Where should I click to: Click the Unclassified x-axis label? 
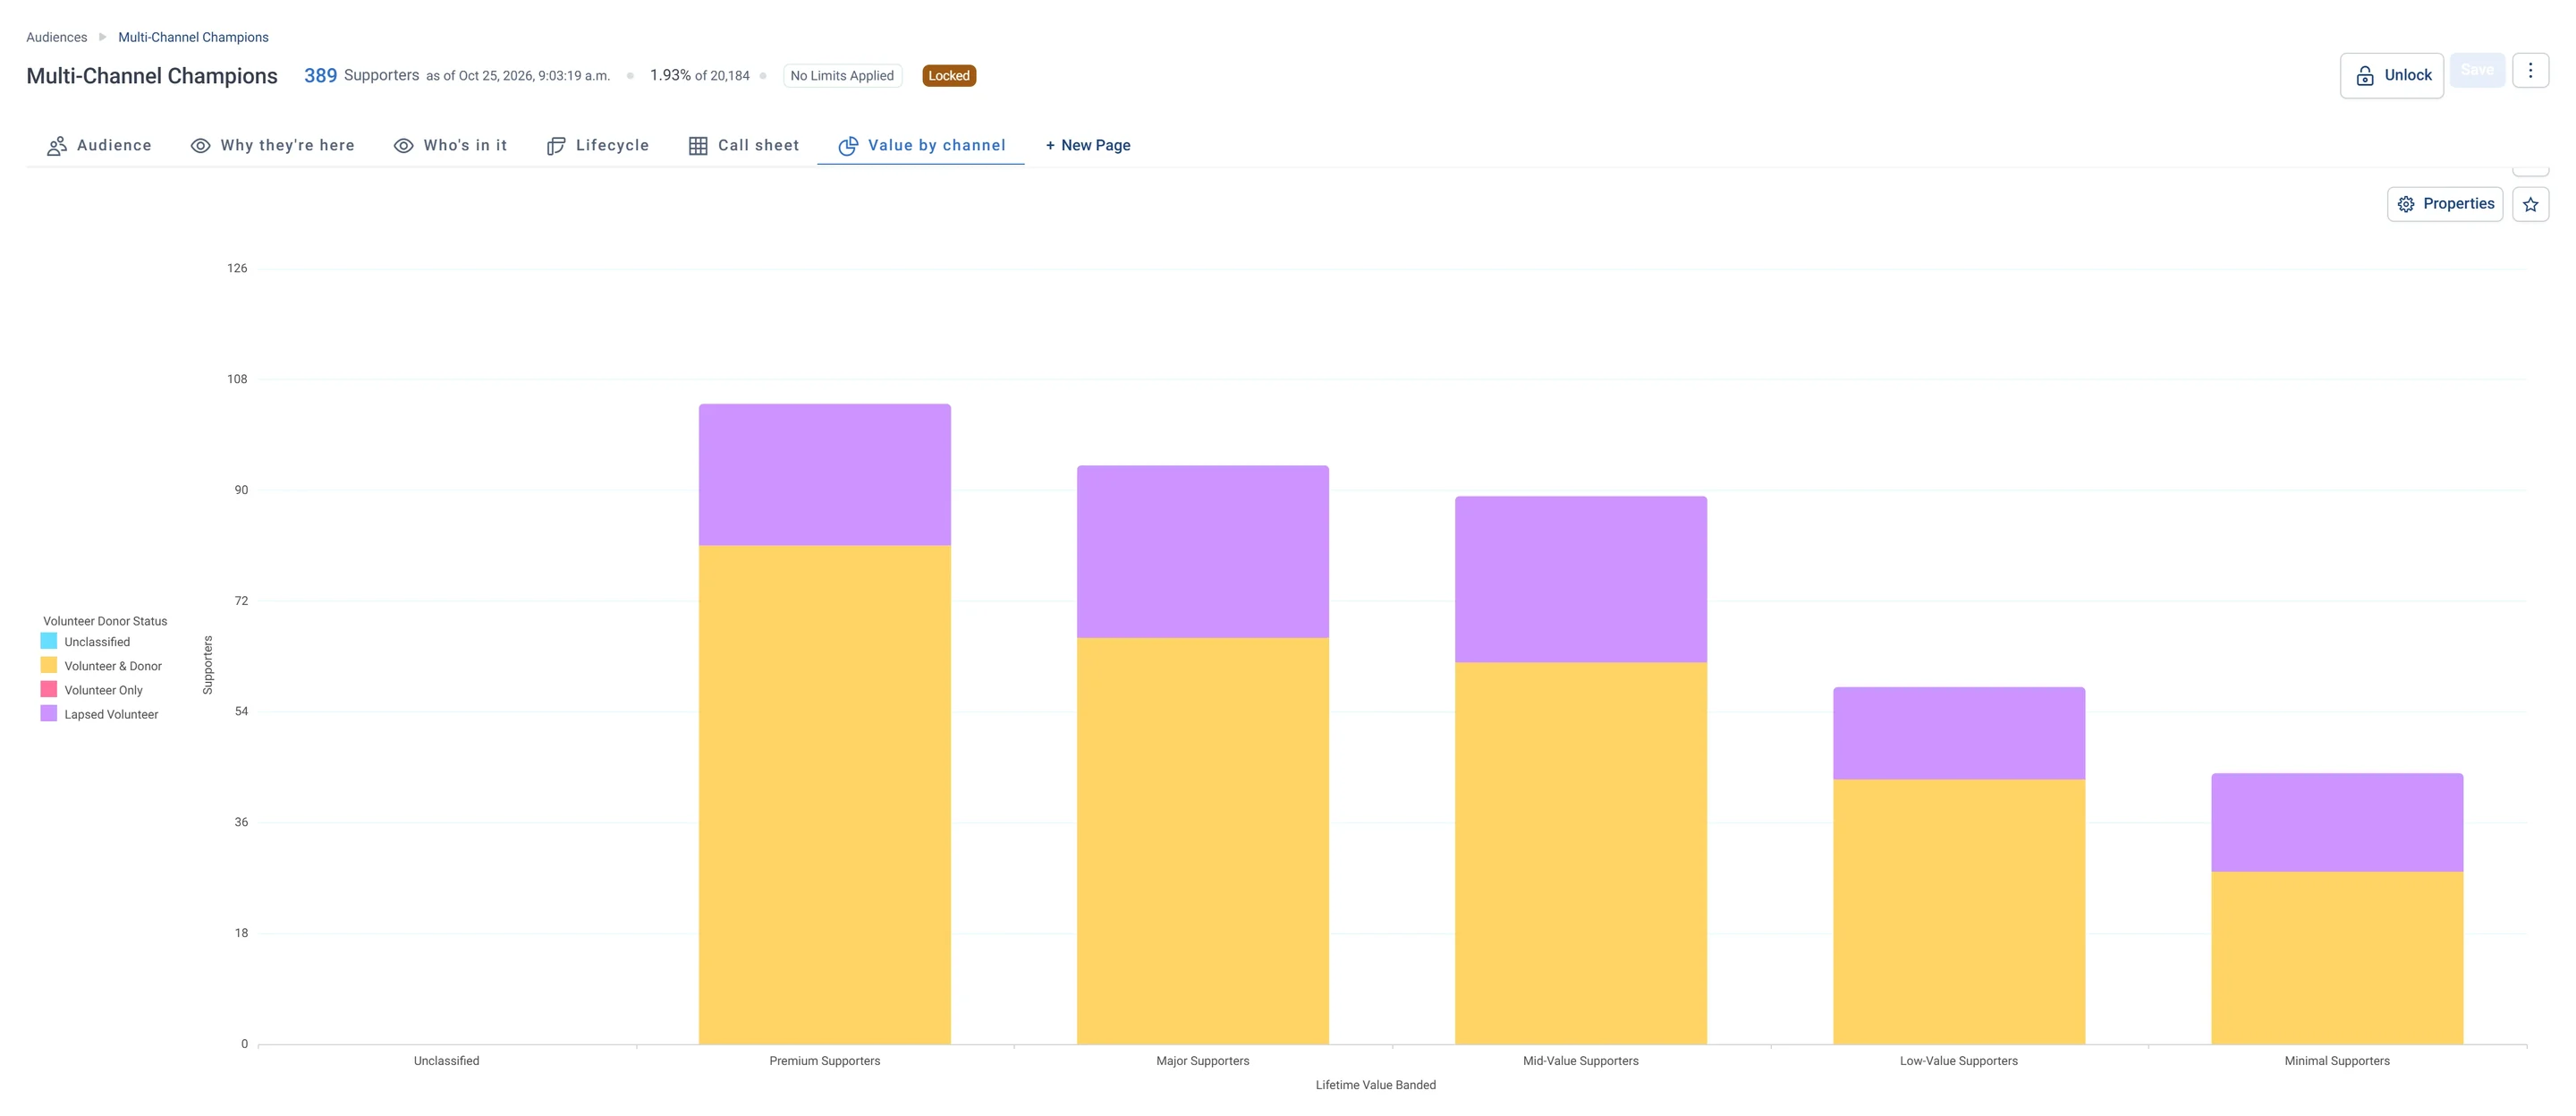(446, 1061)
